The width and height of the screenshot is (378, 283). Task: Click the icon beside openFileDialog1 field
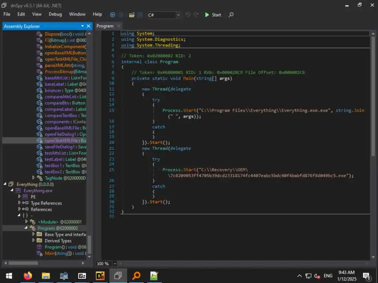(x=39, y=134)
